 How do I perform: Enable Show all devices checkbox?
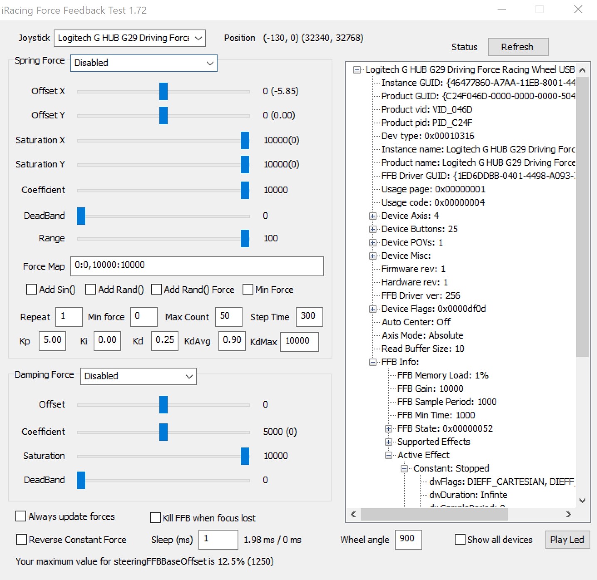[x=460, y=539]
